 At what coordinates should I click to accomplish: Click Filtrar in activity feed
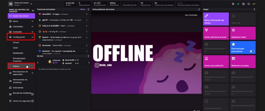tap(83, 9)
